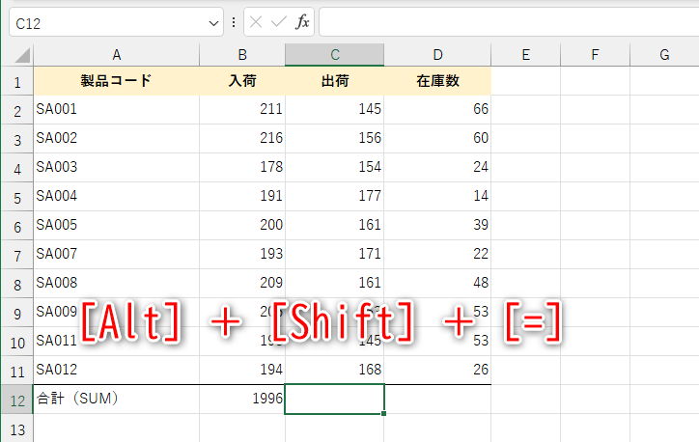The height and width of the screenshot is (442, 699).
Task: Select the 入荷 value 211
Action: coord(242,110)
